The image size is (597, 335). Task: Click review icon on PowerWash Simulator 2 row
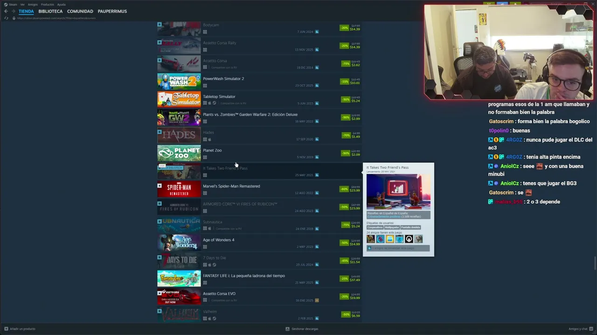point(317,85)
